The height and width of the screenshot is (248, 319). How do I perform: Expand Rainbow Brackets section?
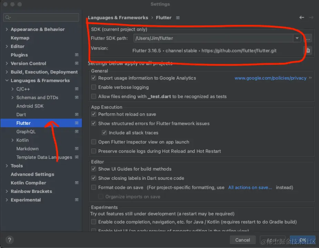click(7, 192)
